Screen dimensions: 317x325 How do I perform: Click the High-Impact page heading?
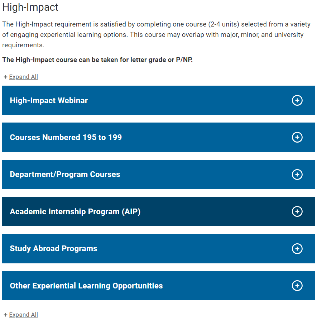[30, 7]
